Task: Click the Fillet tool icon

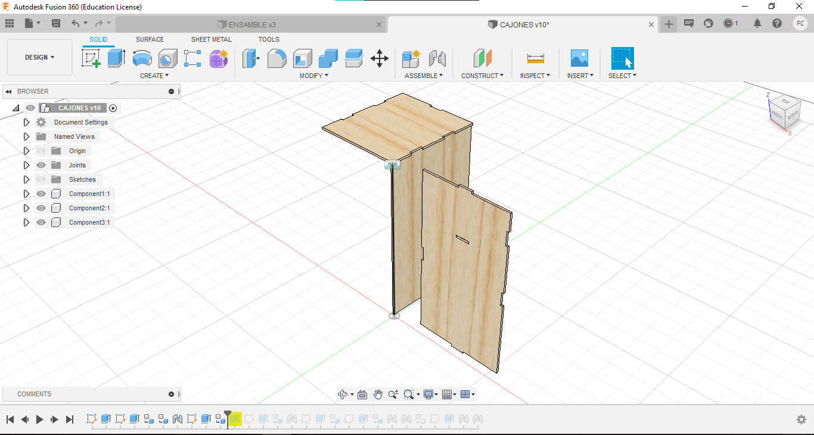Action: [x=276, y=58]
